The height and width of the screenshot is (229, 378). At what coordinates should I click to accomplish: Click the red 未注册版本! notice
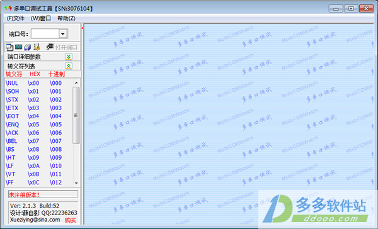(x=24, y=194)
